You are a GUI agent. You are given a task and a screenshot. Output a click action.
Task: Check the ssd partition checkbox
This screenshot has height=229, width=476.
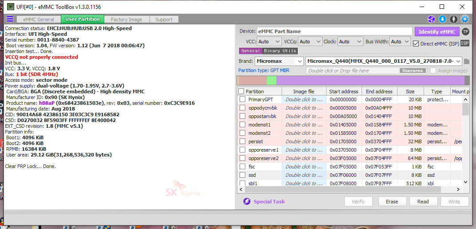[242, 175]
